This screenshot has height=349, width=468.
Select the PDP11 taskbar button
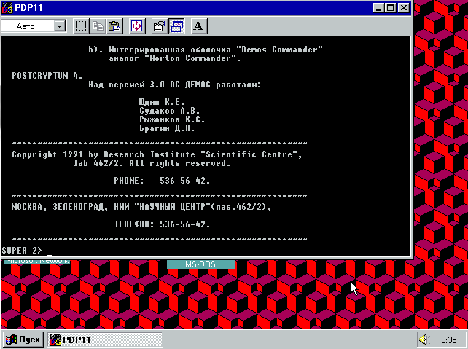[104, 340]
